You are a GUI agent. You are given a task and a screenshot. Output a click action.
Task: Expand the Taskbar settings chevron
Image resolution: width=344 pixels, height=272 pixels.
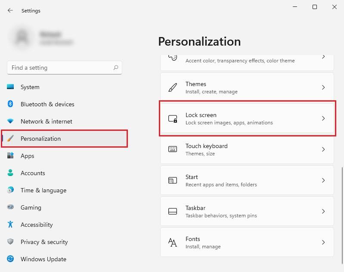(323, 211)
